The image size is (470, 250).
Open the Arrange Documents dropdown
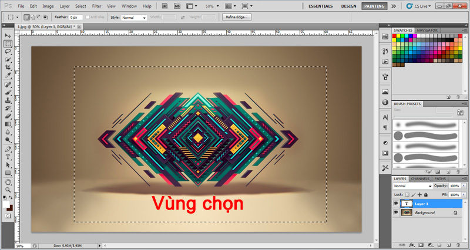[x=230, y=6]
